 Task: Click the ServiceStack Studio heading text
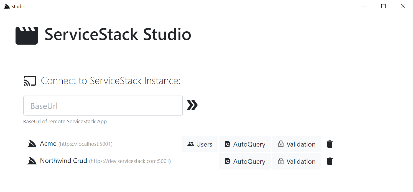click(x=118, y=35)
